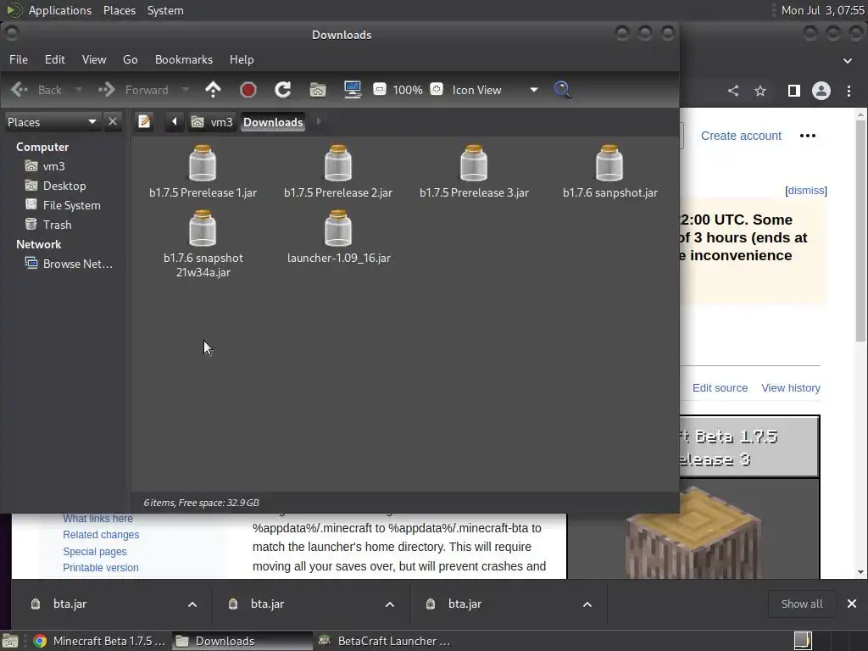Image resolution: width=868 pixels, height=651 pixels.
Task: Click the Back navigation button
Action: 37,90
